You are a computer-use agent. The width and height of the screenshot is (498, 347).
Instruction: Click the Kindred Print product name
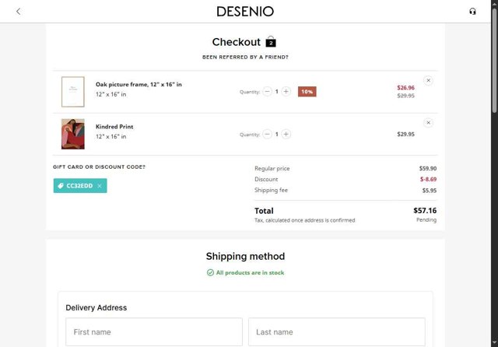click(x=114, y=126)
